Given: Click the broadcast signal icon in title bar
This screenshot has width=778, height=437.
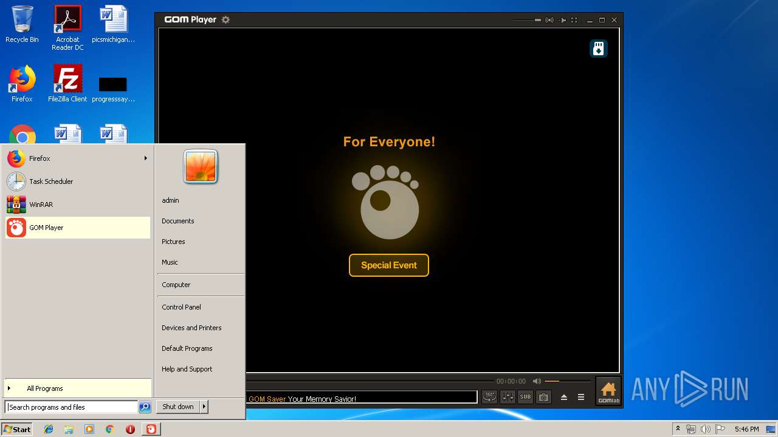Looking at the screenshot, I should [x=549, y=20].
